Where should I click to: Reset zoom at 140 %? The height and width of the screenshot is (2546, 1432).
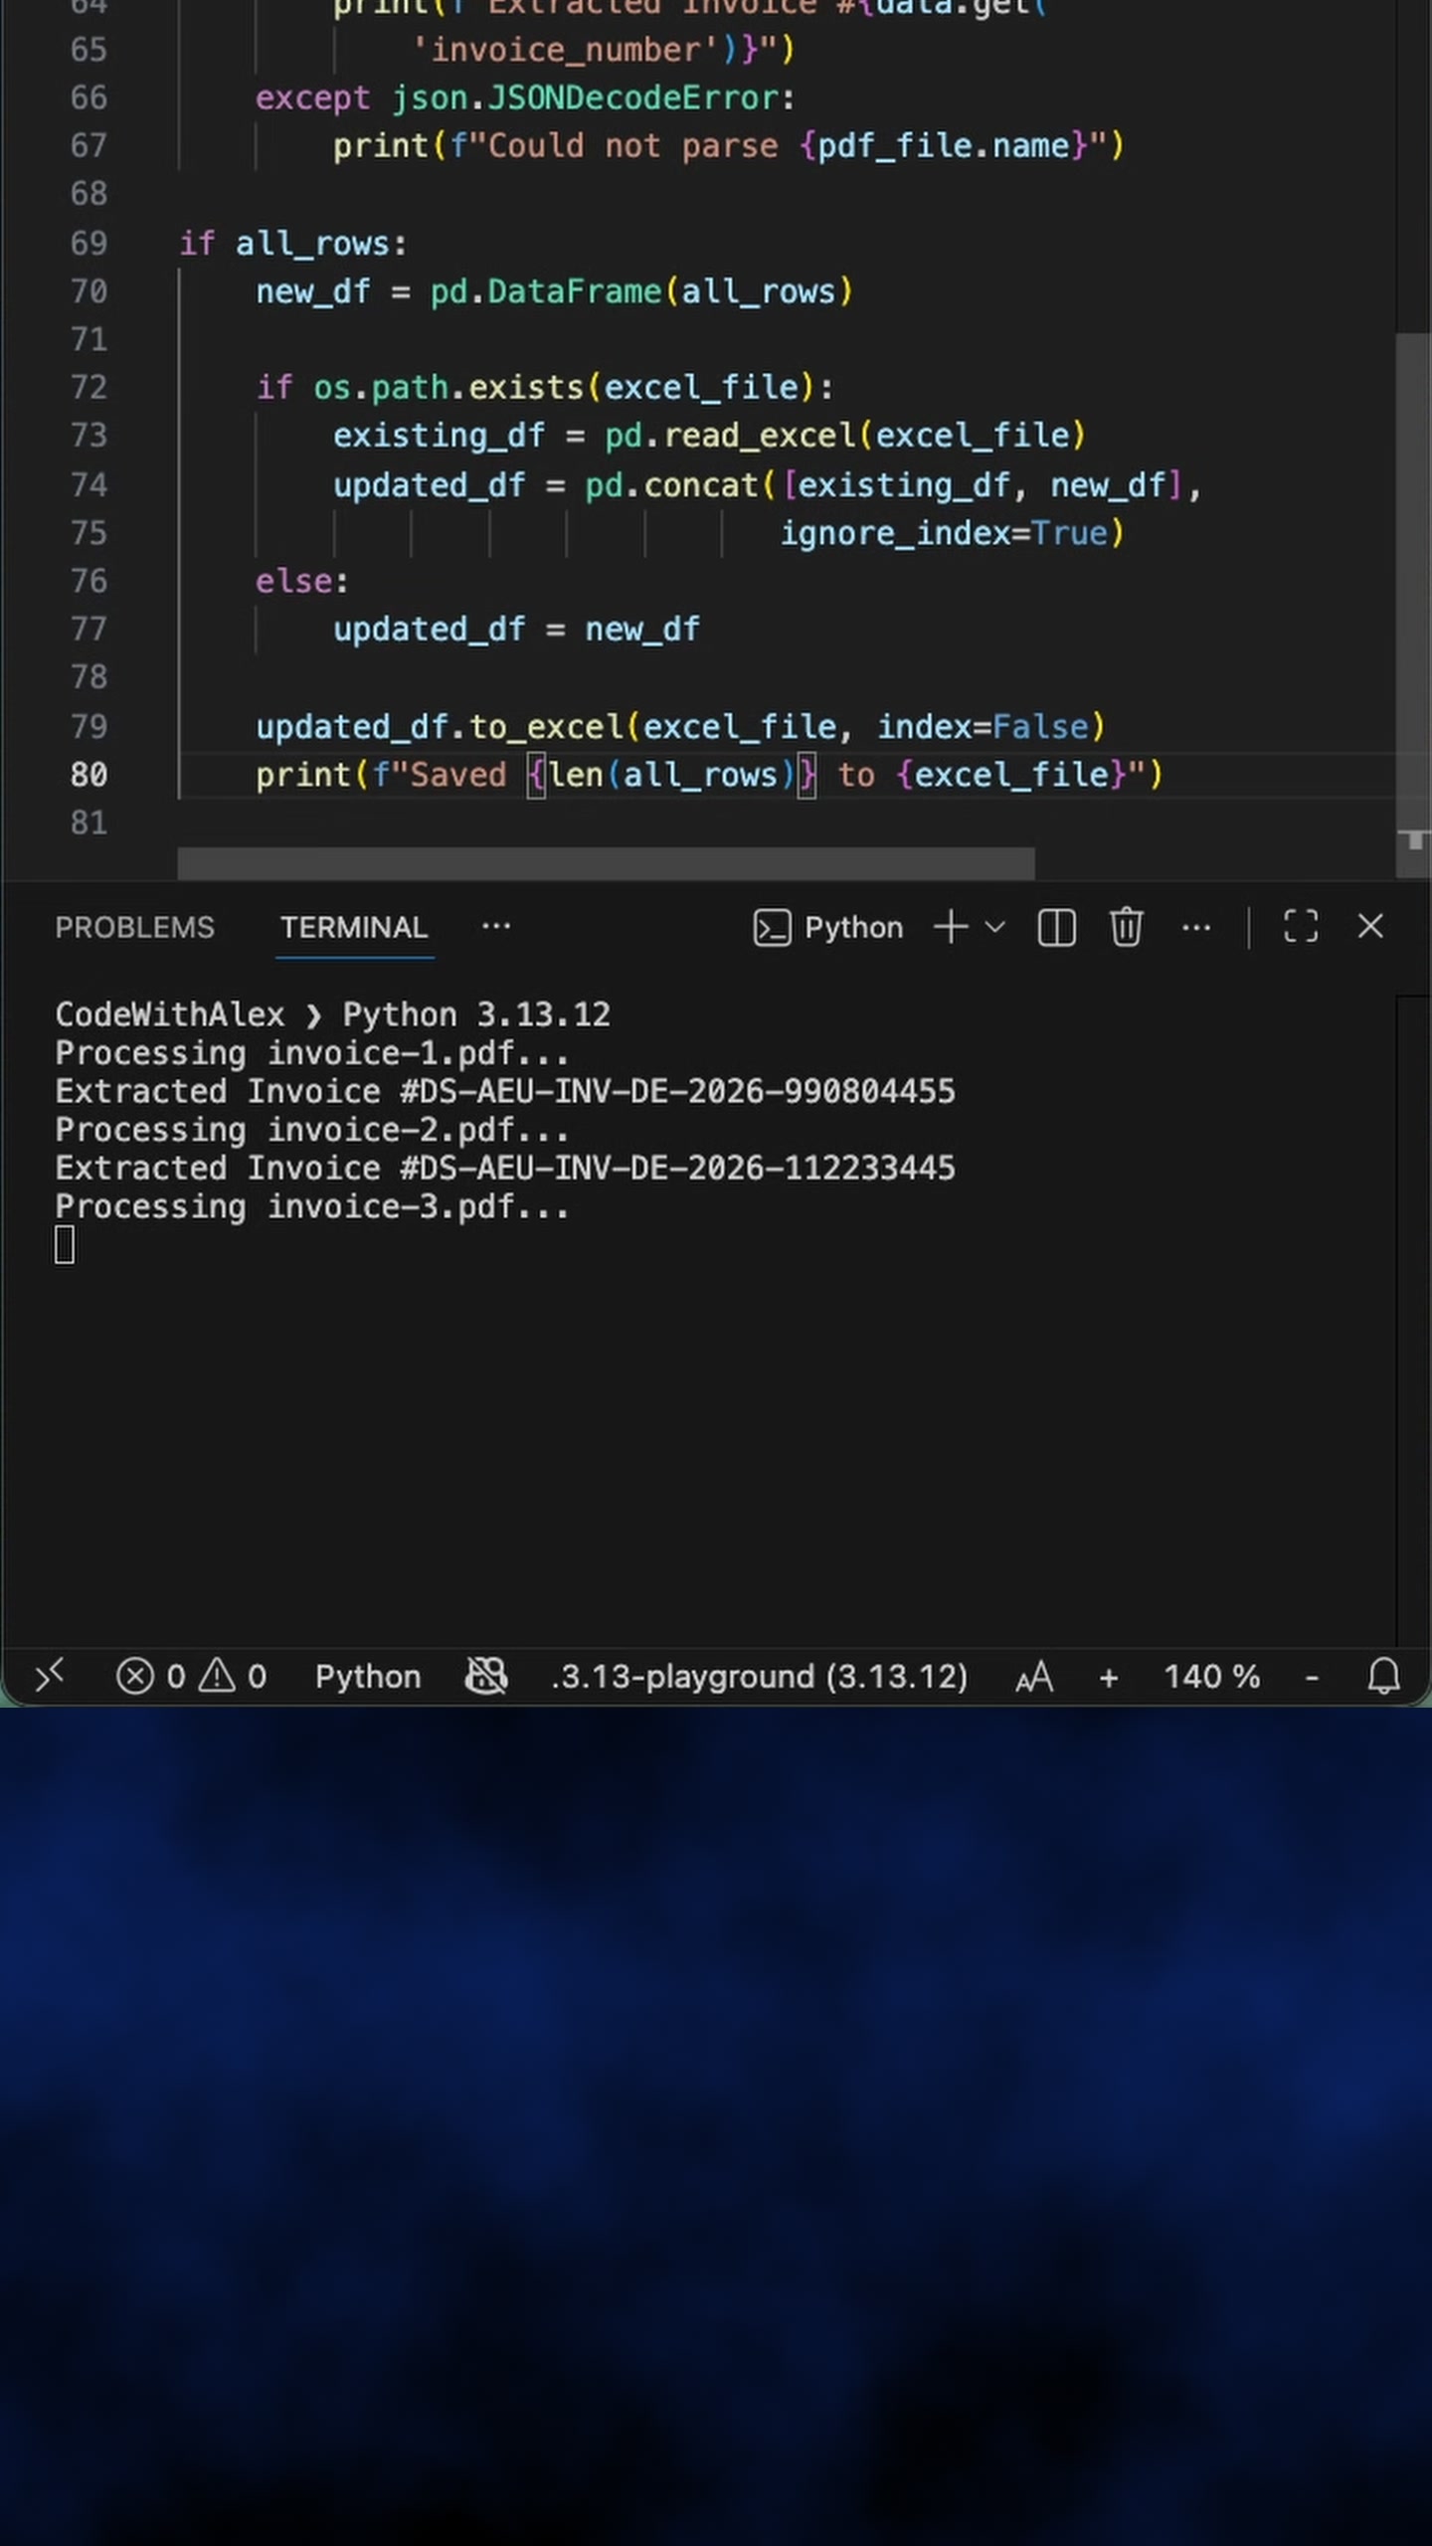pos(1212,1676)
